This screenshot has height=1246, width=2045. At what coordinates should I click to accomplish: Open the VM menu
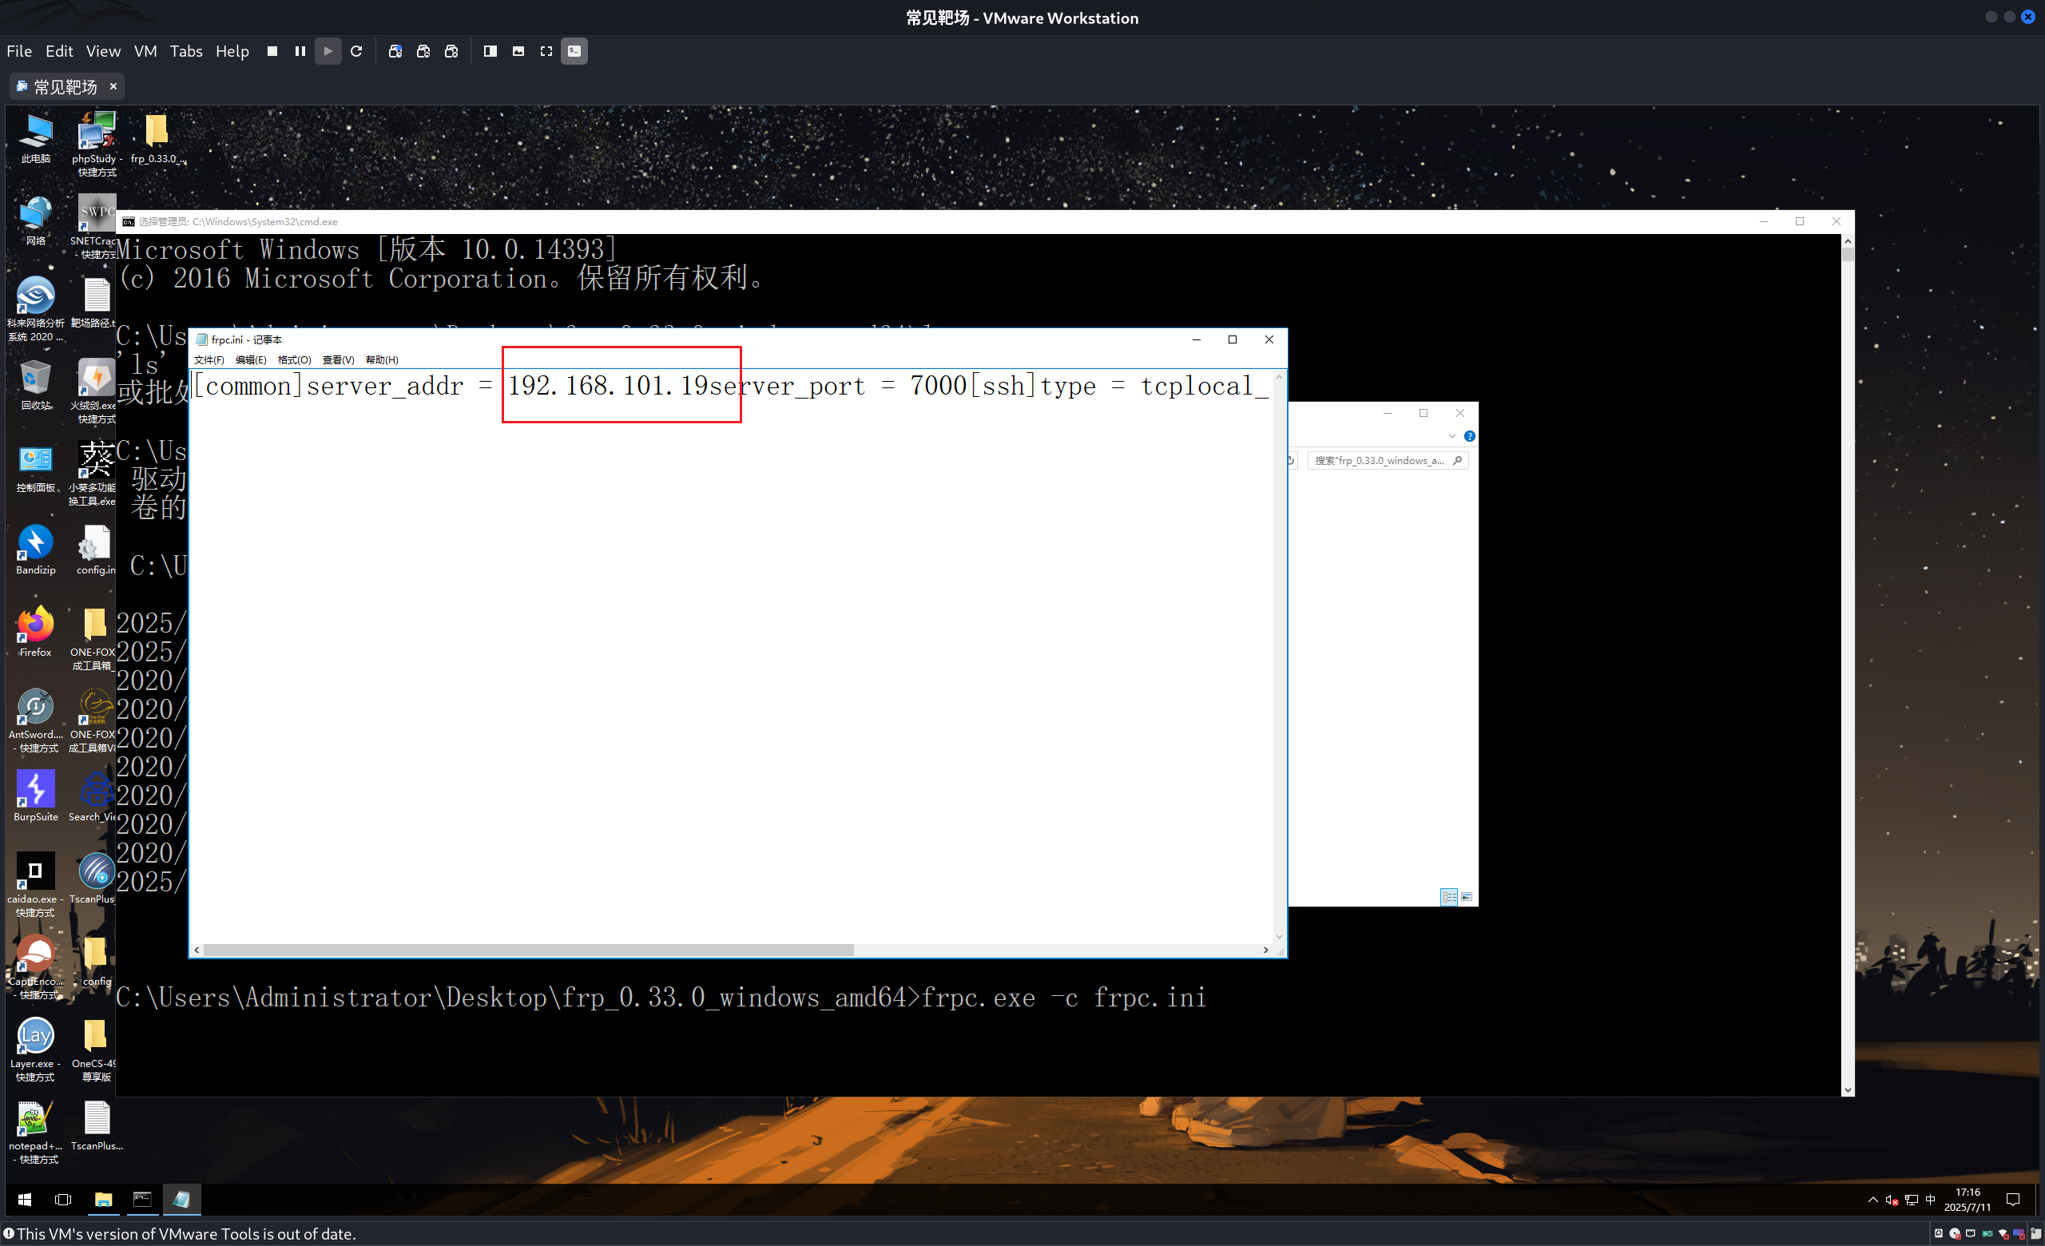point(145,51)
